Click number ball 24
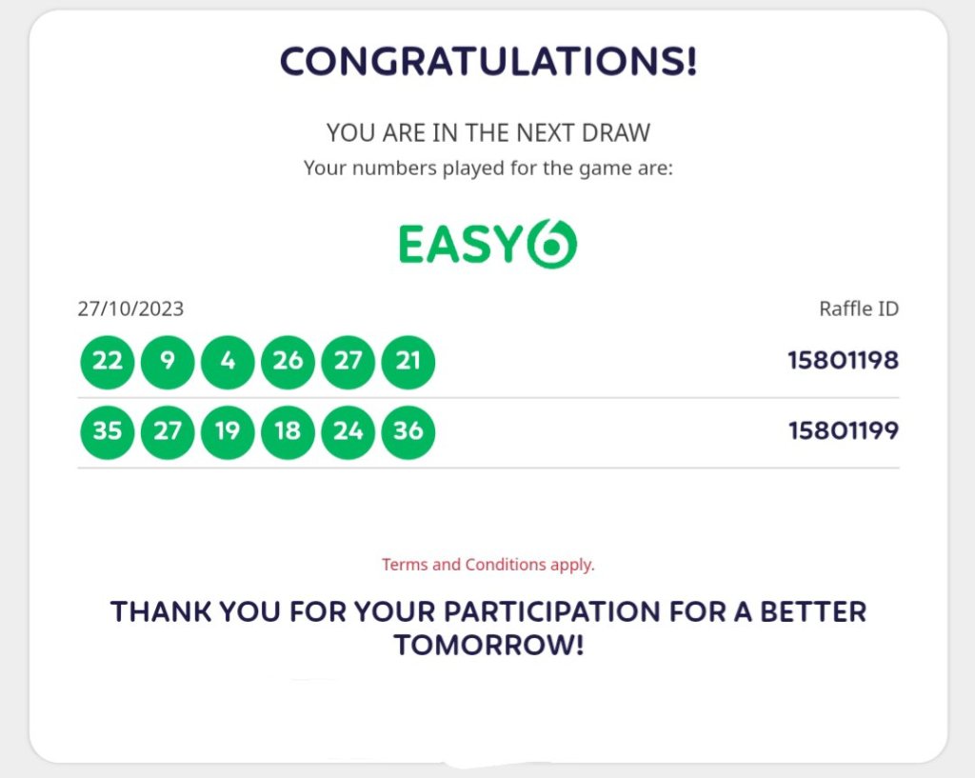This screenshot has height=778, width=975. [x=348, y=431]
